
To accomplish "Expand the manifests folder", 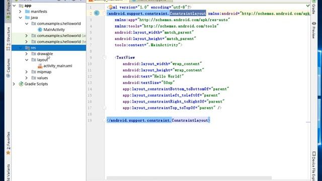I will [x=20, y=12].
